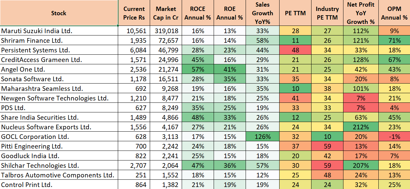Click Newgen Software Technologies Ltd. cell

coord(59,98)
